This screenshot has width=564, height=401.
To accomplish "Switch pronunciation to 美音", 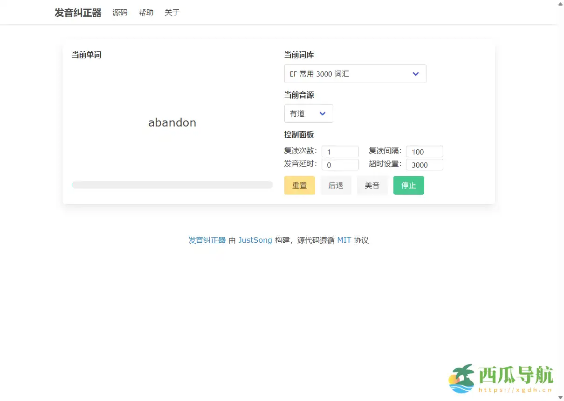I will tap(372, 185).
